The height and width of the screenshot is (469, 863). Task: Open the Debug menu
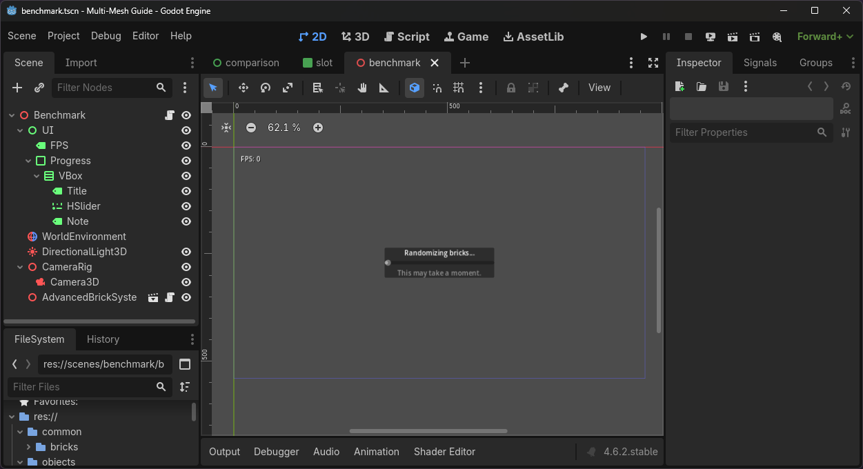(106, 36)
